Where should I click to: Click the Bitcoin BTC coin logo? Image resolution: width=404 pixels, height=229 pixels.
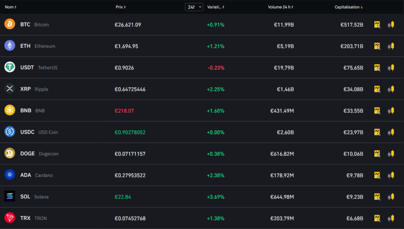click(x=9, y=24)
